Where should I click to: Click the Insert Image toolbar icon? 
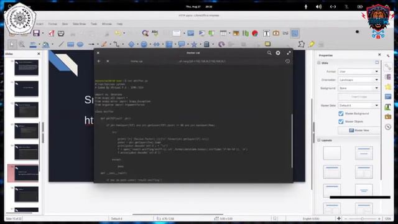[x=236, y=33]
